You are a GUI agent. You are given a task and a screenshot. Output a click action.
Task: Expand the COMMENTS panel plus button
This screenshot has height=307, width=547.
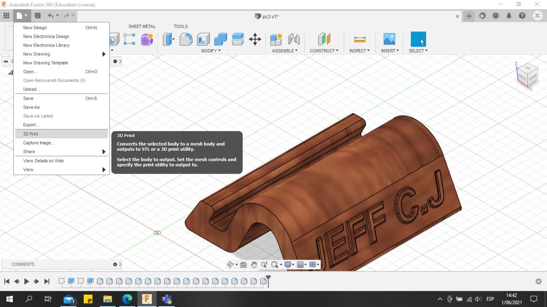pyautogui.click(x=115, y=264)
